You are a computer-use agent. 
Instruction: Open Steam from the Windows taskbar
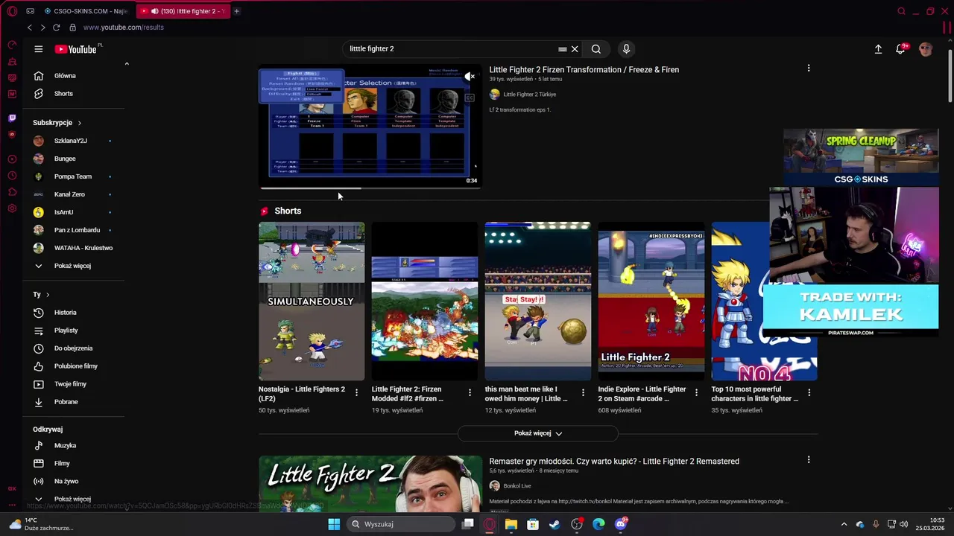tap(555, 524)
